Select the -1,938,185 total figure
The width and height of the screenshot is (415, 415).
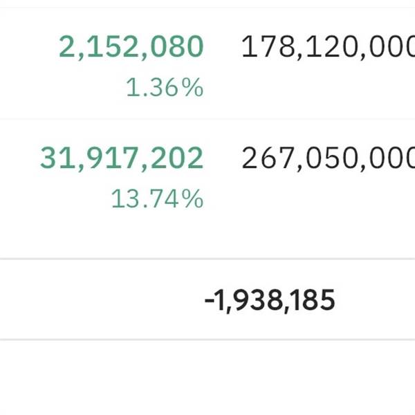click(x=271, y=300)
